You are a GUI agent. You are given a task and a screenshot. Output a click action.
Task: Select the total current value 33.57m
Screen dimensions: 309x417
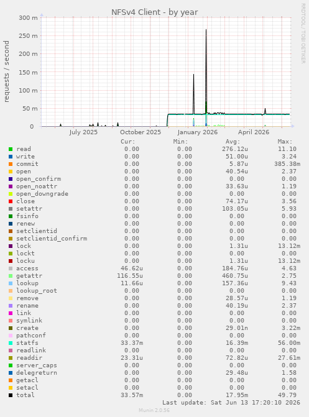click(x=132, y=395)
